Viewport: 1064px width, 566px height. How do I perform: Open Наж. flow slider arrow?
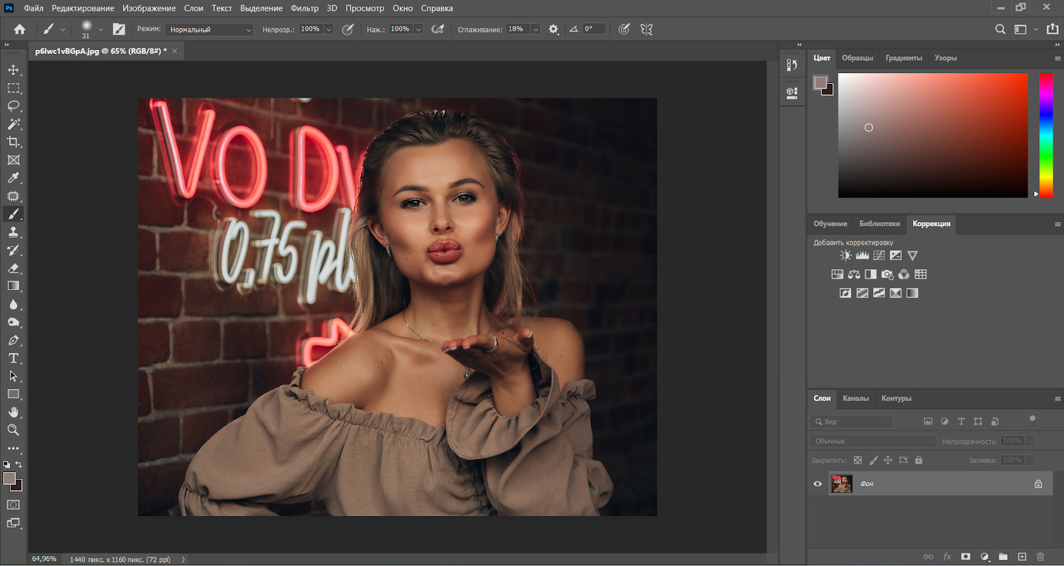418,29
